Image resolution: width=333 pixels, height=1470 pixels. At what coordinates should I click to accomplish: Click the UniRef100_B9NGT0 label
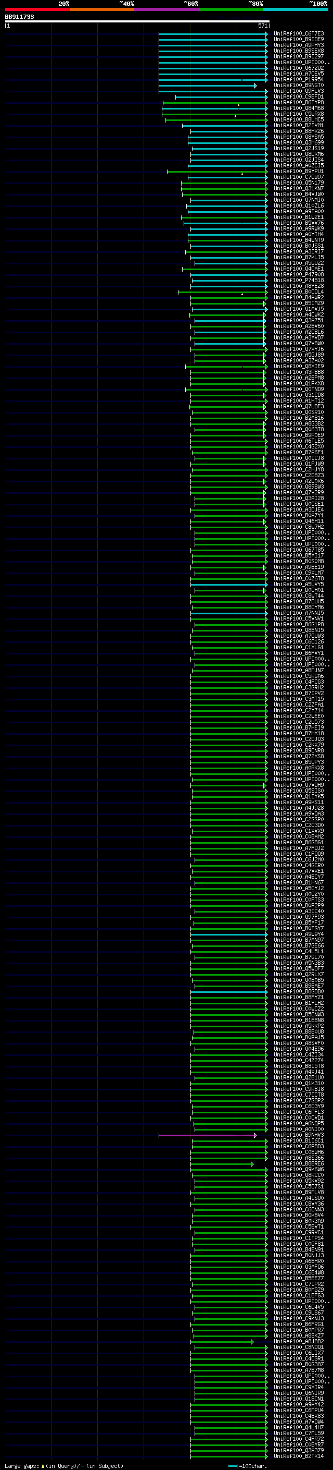point(299,85)
